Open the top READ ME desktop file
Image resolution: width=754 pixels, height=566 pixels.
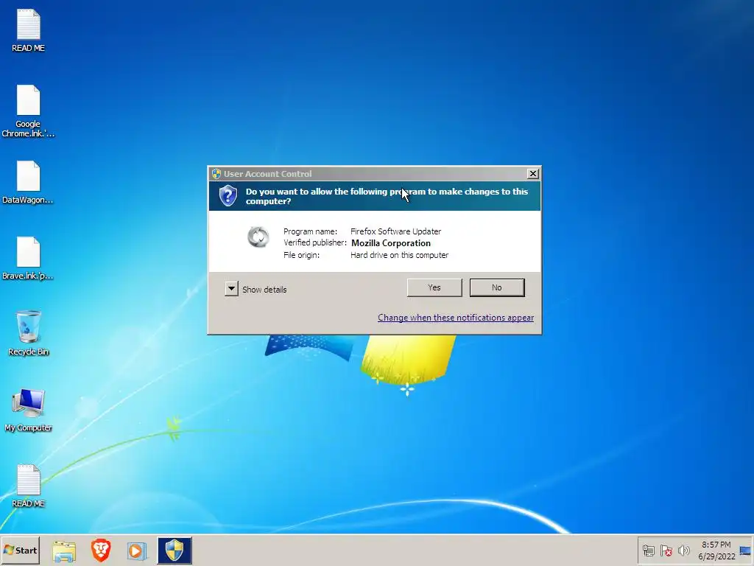[x=29, y=30]
